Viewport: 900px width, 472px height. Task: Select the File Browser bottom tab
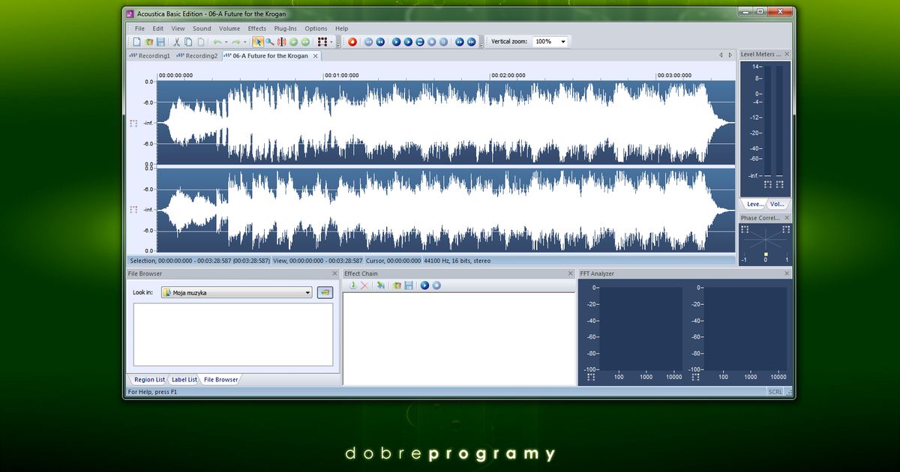[x=221, y=380]
